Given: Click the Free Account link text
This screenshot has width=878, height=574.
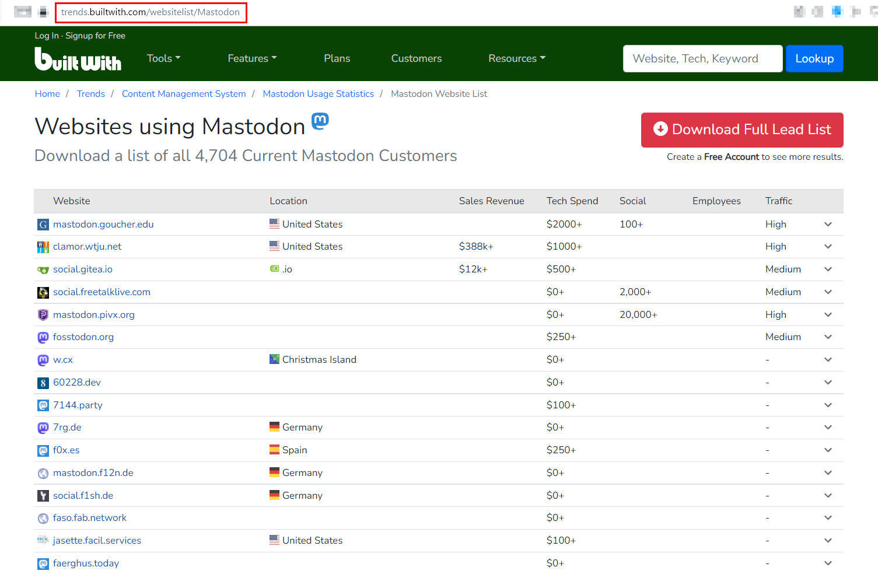Looking at the screenshot, I should (x=732, y=157).
